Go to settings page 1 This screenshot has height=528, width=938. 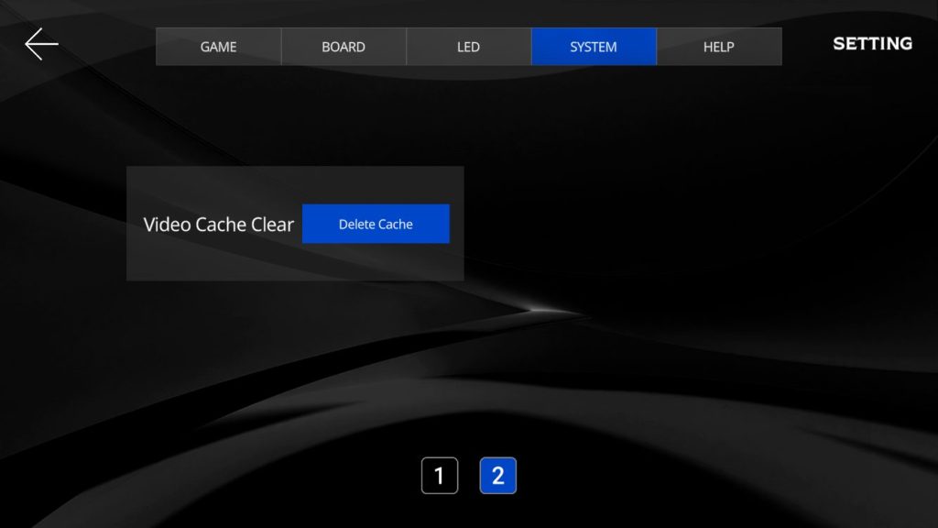(440, 476)
